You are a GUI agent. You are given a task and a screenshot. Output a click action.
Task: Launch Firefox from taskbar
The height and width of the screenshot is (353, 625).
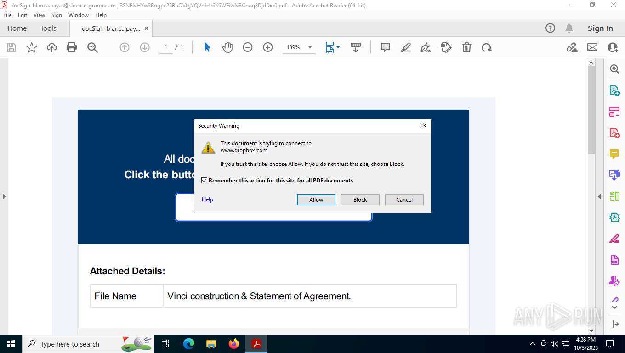click(x=234, y=344)
